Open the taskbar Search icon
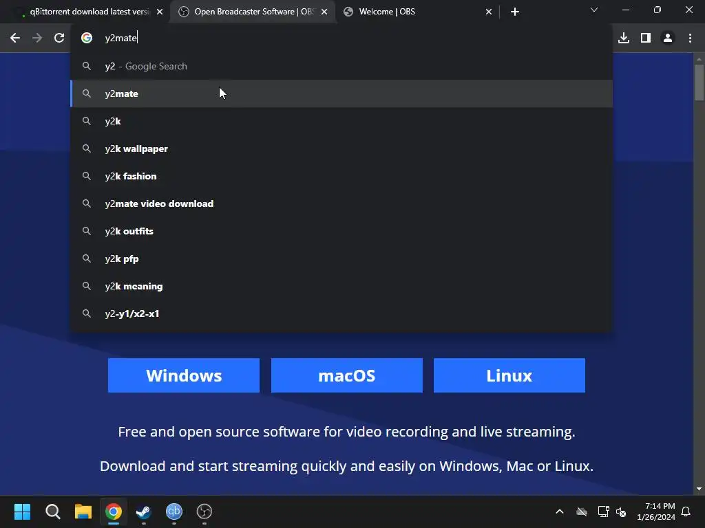Viewport: 705px width, 528px height. tap(52, 511)
